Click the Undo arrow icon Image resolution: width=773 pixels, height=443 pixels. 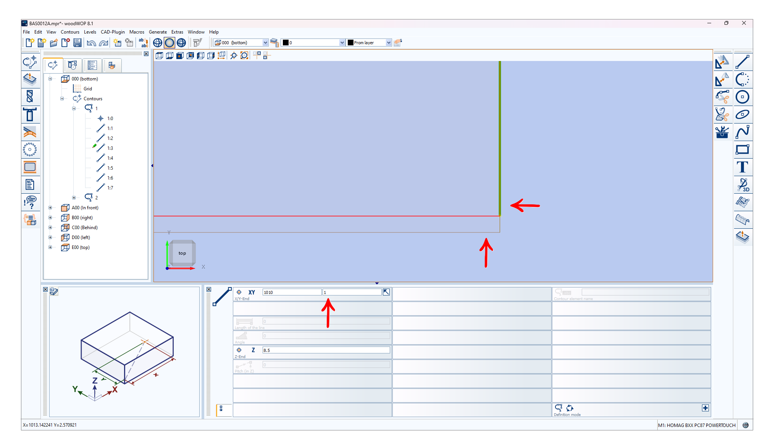pos(91,43)
